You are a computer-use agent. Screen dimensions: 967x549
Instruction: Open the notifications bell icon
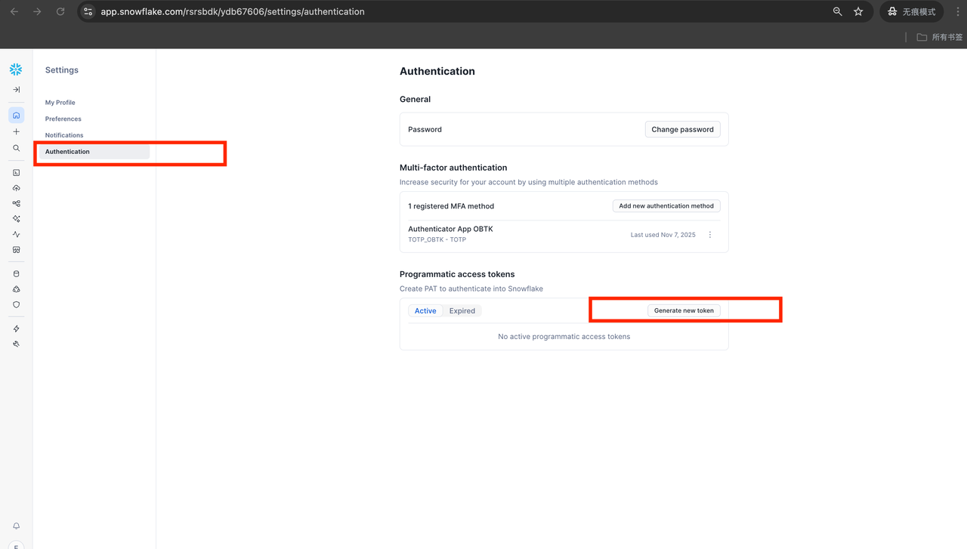pyautogui.click(x=16, y=526)
